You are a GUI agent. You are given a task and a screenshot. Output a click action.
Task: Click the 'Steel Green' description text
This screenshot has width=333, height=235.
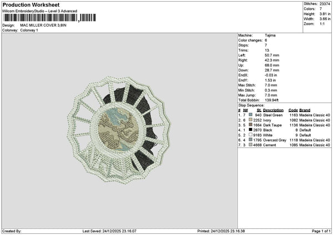point(273,115)
